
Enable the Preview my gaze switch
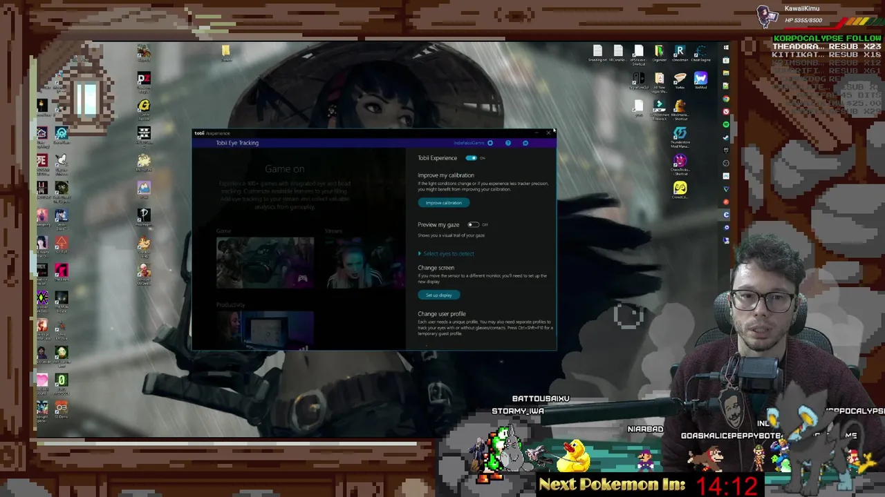(473, 224)
